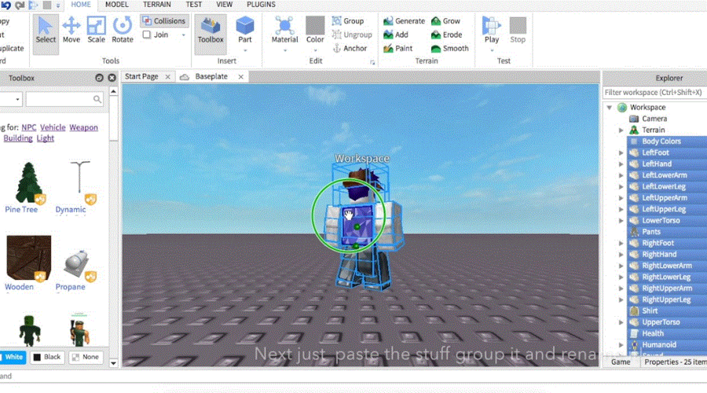Choose the terrain Paint tool
The height and width of the screenshot is (393, 707).
(397, 48)
